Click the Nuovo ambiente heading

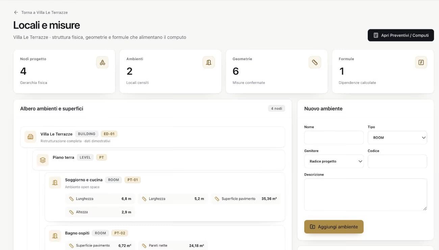[324, 109]
